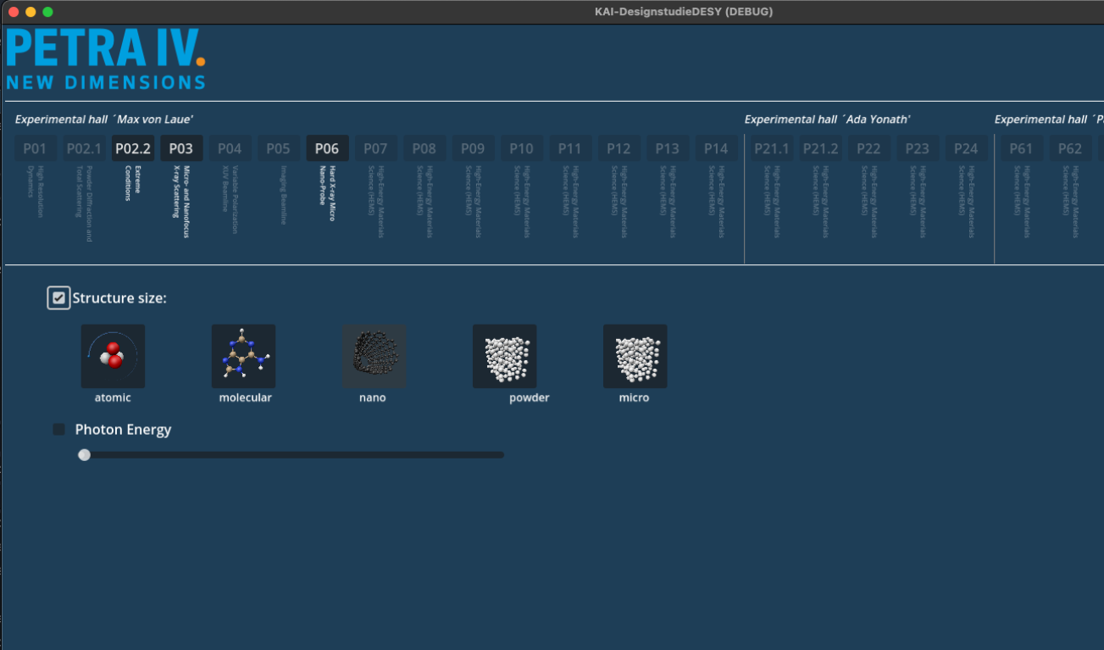
Task: Select beamline P03
Action: pyautogui.click(x=181, y=148)
